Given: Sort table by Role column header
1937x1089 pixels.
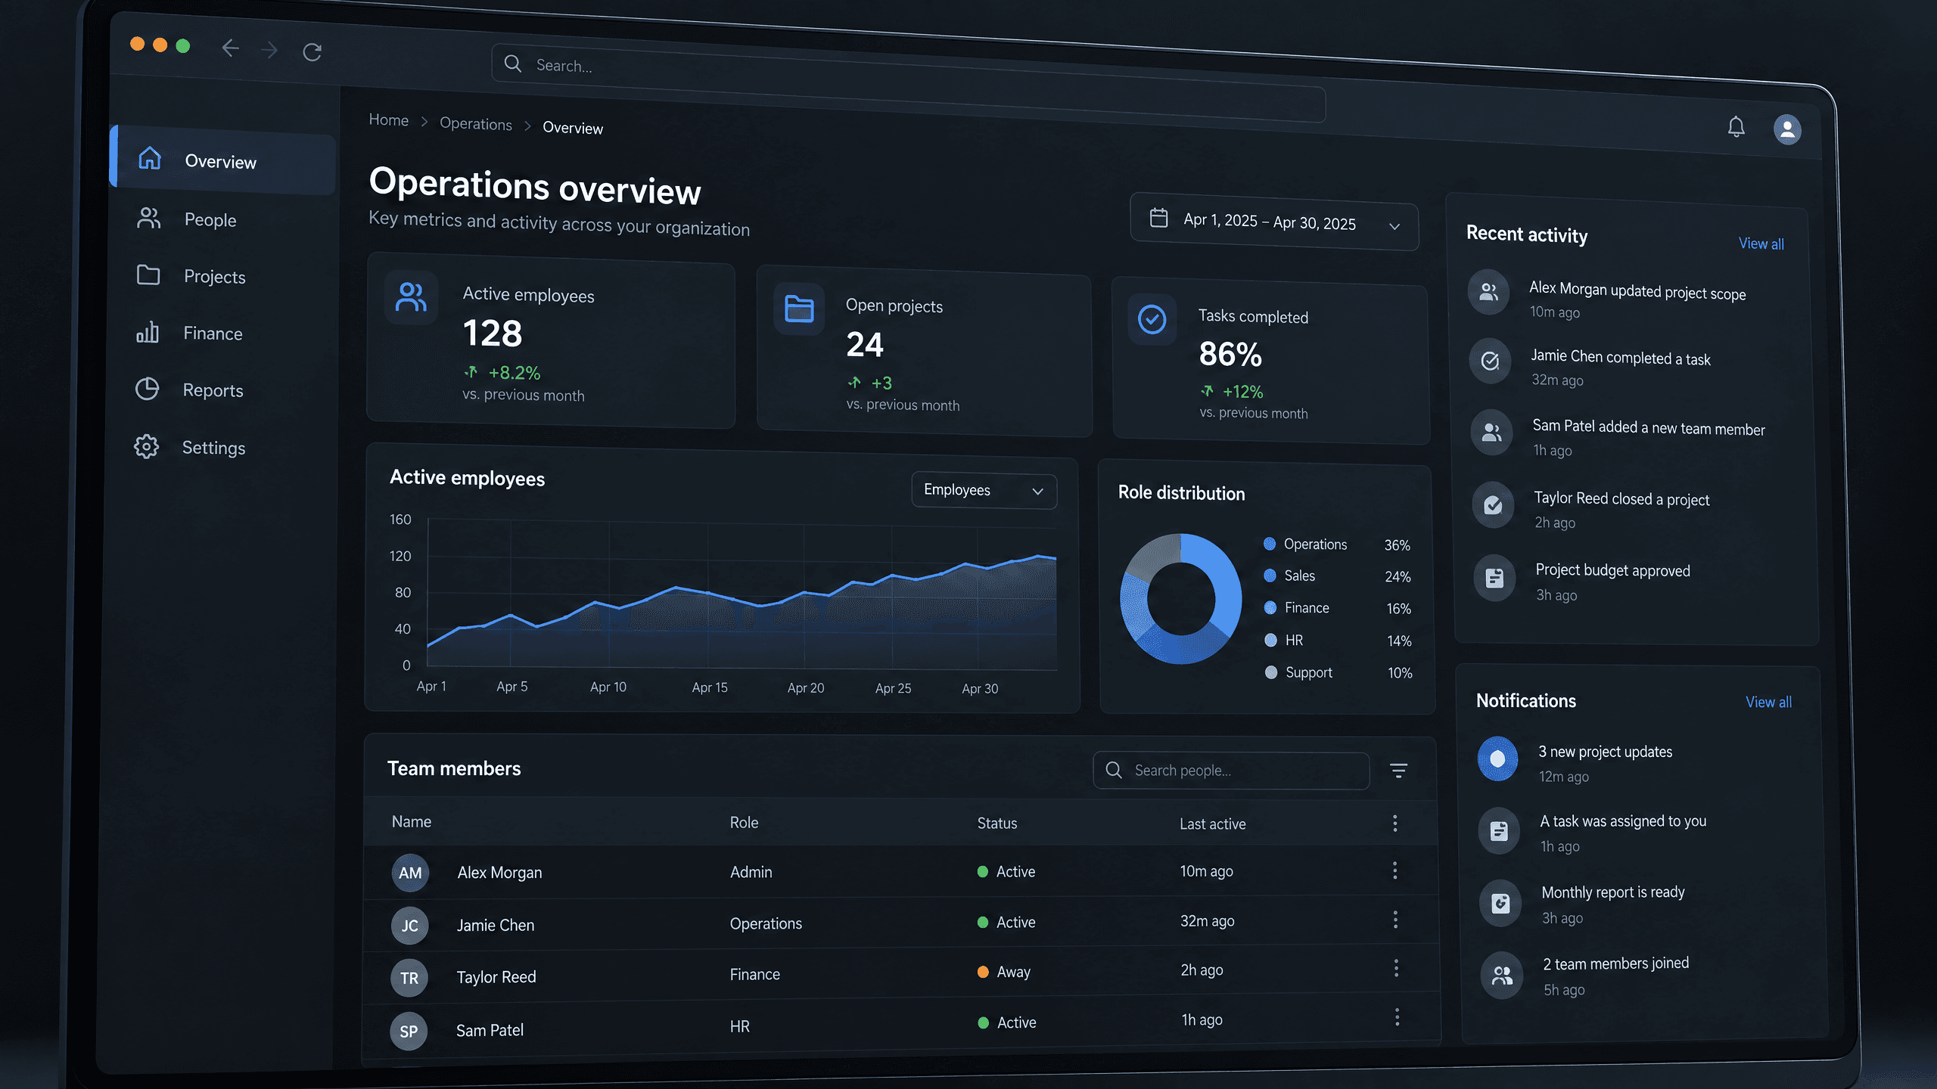Looking at the screenshot, I should [744, 822].
